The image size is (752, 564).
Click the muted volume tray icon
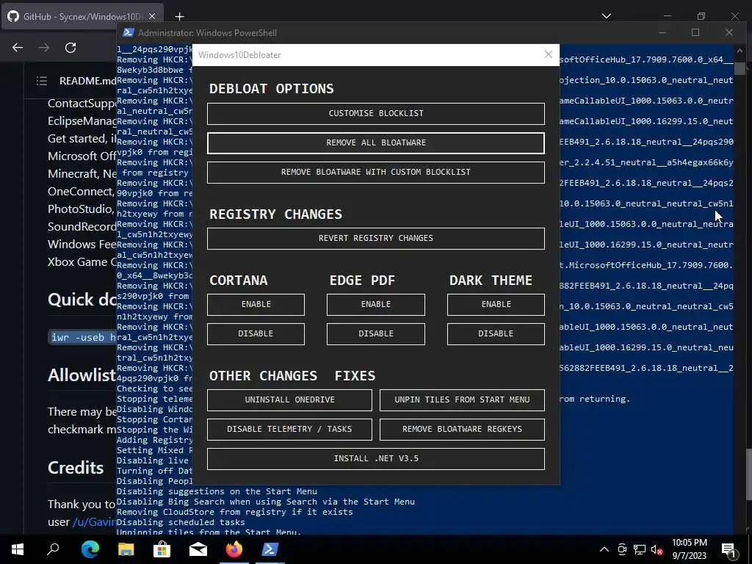point(657,549)
